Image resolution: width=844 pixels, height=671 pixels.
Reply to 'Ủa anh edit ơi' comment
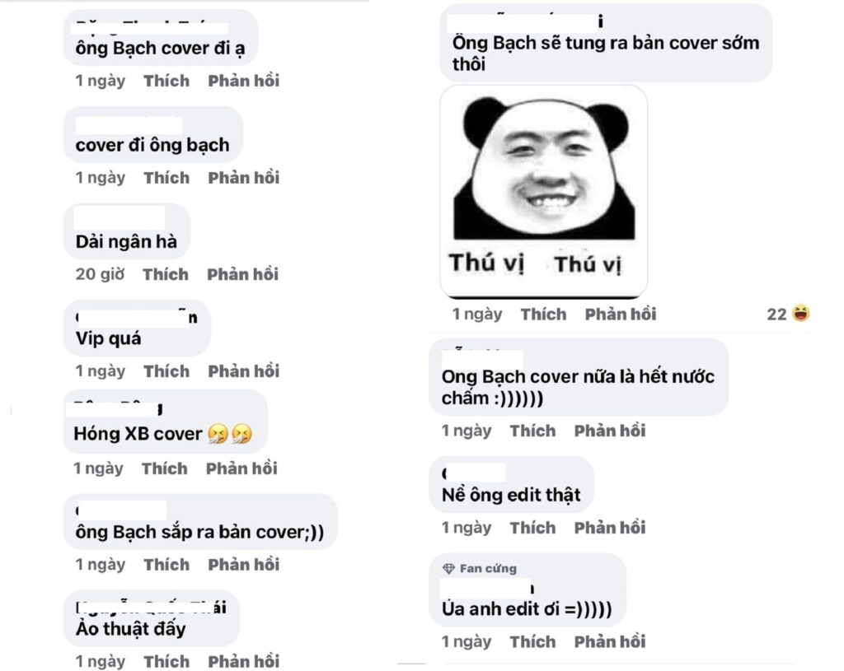tap(610, 641)
